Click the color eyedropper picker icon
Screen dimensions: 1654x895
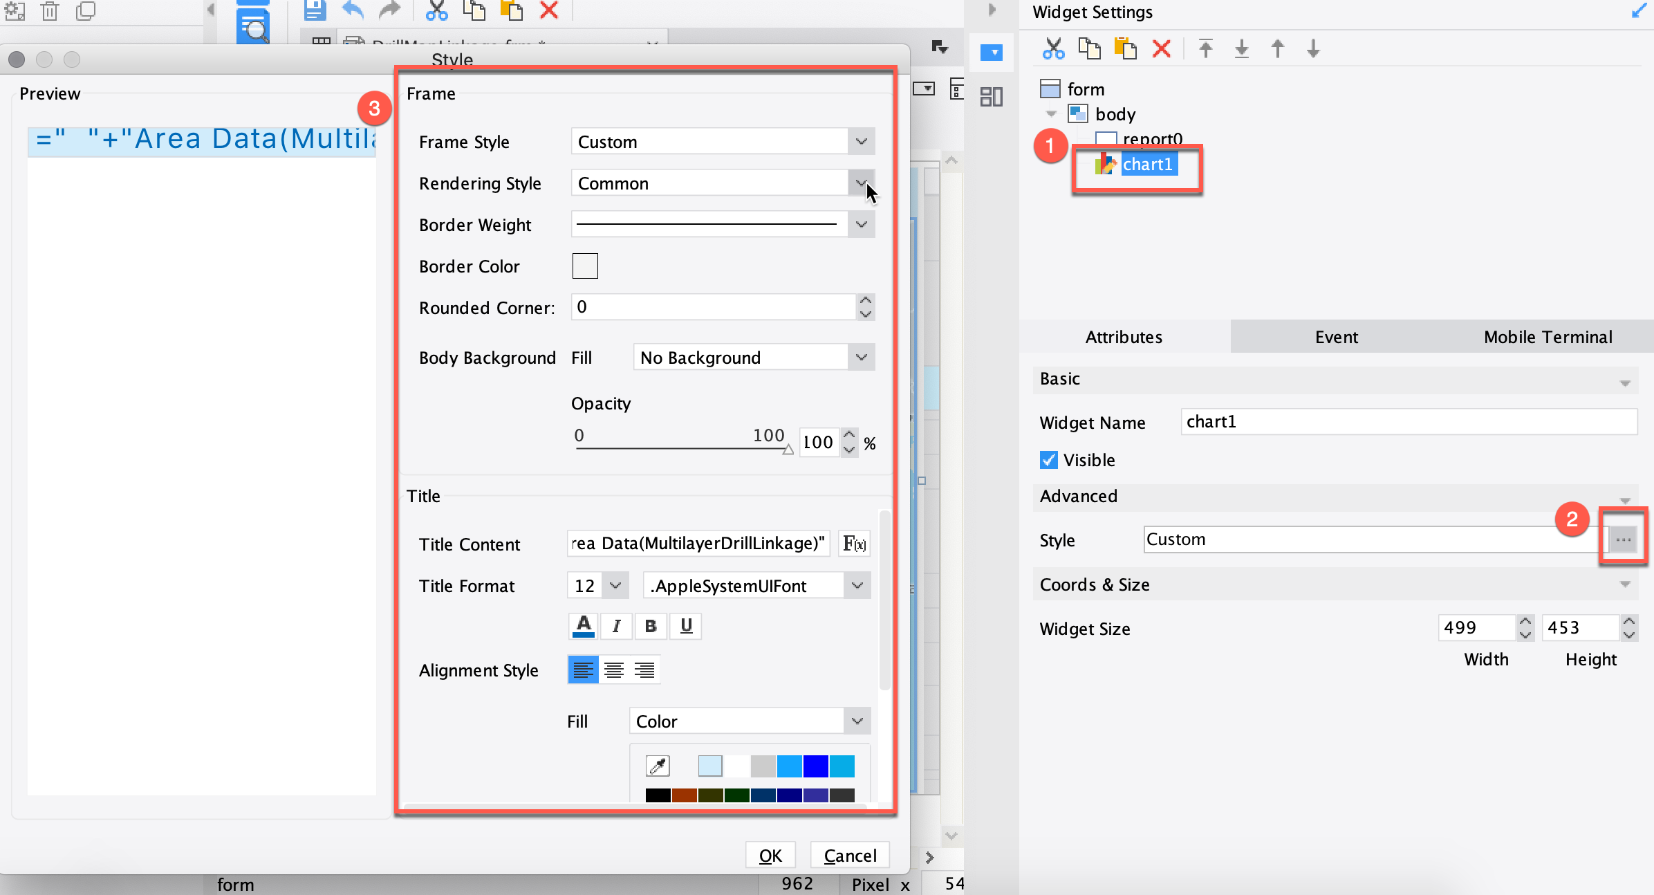pyautogui.click(x=658, y=766)
